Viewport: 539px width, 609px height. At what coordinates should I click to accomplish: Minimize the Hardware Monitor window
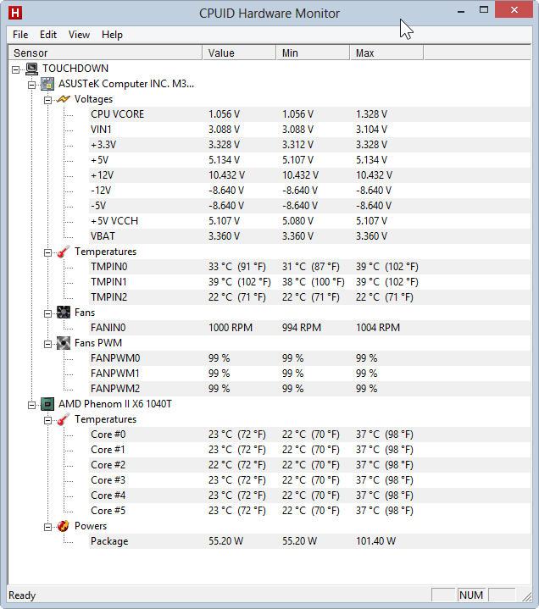(x=461, y=10)
